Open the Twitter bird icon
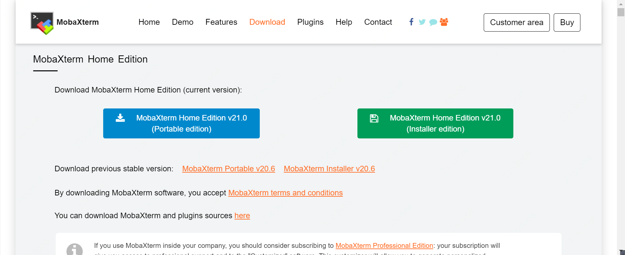Viewport: 625px width, 255px height. (x=422, y=22)
